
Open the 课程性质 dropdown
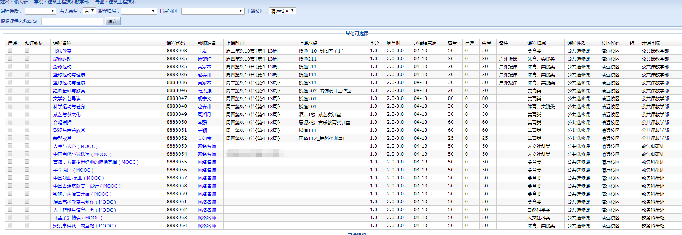(40, 11)
